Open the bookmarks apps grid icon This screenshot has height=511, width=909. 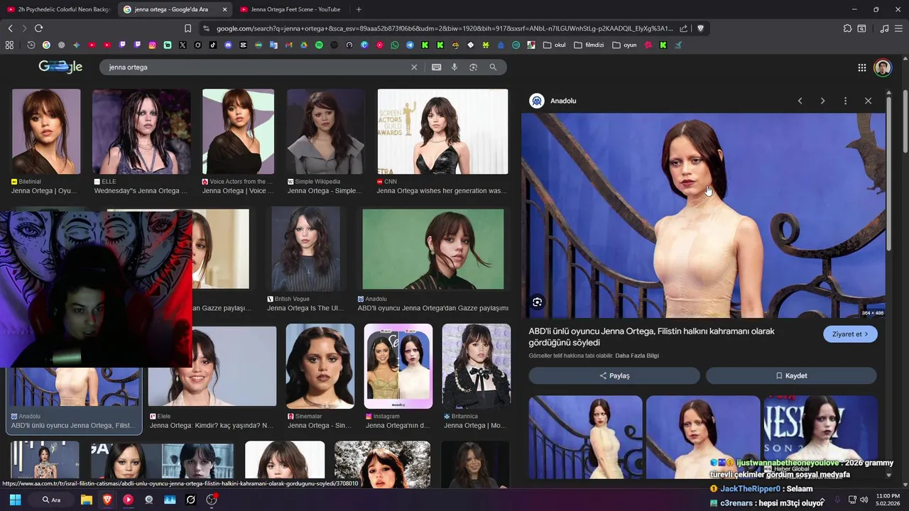point(9,45)
